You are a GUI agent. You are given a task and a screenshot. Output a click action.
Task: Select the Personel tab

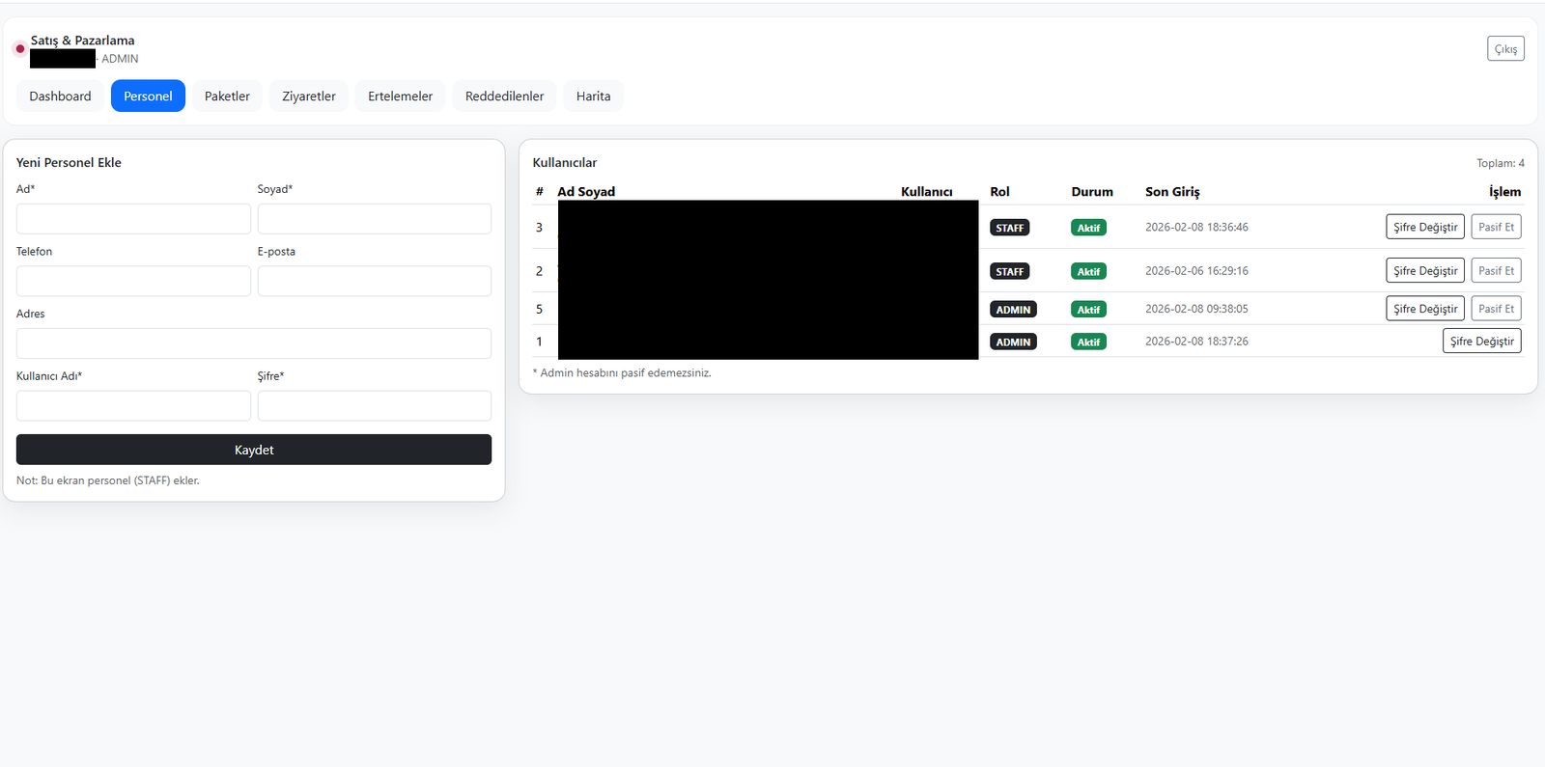coord(148,96)
